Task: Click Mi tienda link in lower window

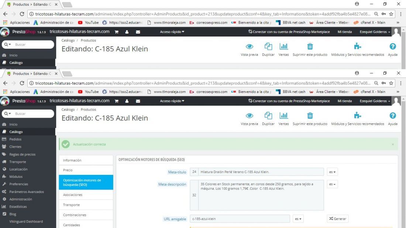Action: [345, 101]
